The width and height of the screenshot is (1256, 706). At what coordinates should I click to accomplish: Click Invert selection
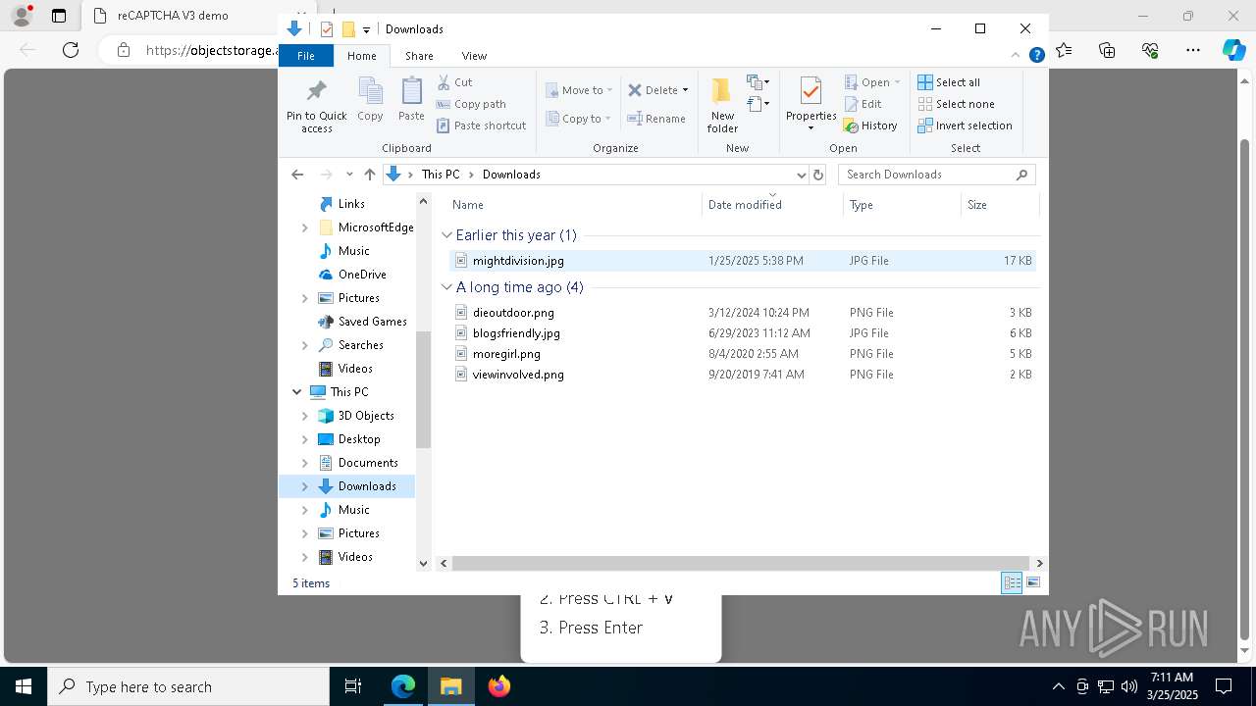(x=965, y=126)
